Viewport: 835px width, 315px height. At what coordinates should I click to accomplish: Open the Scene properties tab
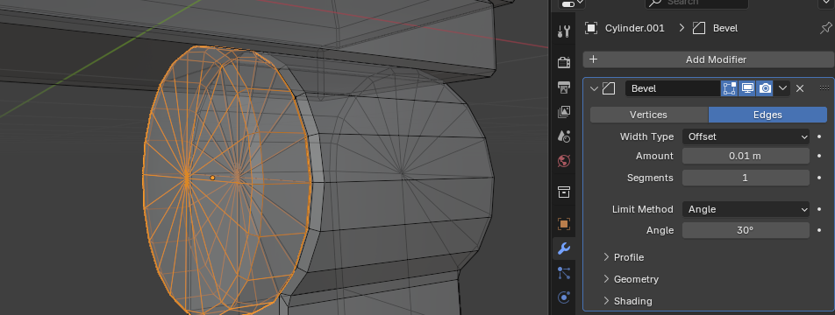click(564, 136)
